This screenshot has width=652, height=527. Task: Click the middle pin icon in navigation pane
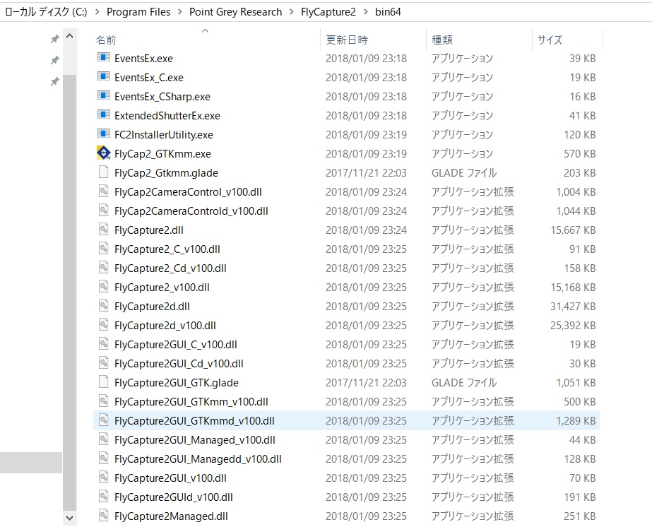pos(54,60)
